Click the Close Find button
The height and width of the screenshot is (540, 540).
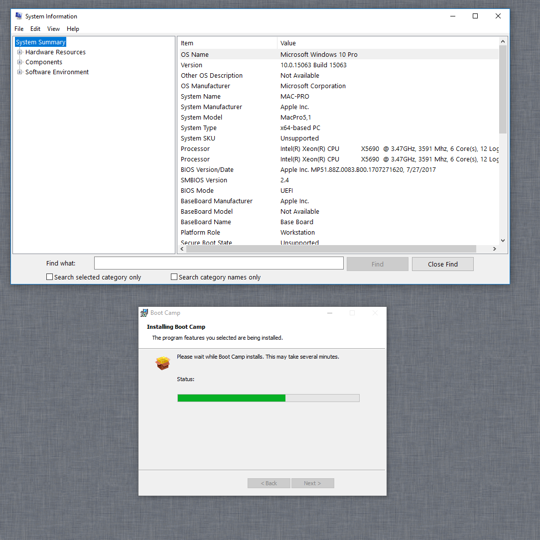pos(442,264)
